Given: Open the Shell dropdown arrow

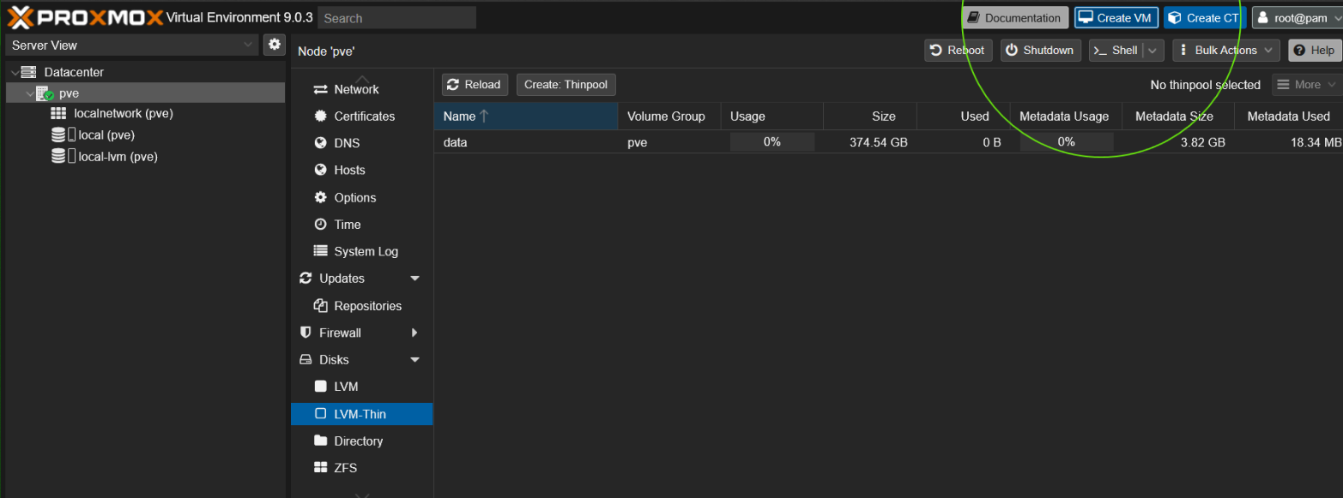Looking at the screenshot, I should tap(1152, 51).
